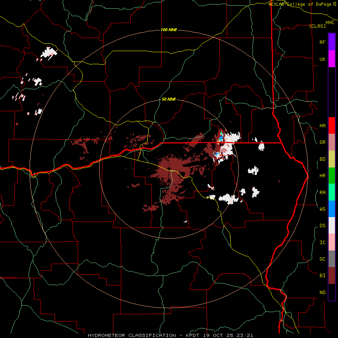Screen dimensions: 338x338
Task: Click the IC legend label
Action: coord(322,243)
